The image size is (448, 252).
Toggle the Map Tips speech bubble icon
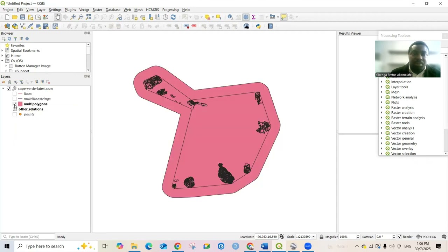click(284, 17)
